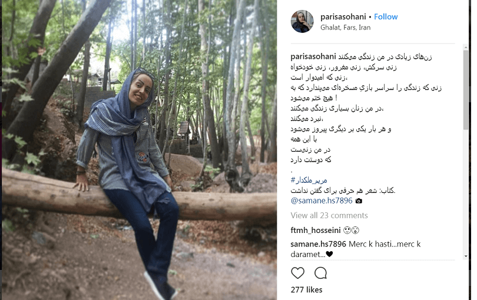
Task: Open ftmh_hosseini commenter profile
Action: point(316,230)
